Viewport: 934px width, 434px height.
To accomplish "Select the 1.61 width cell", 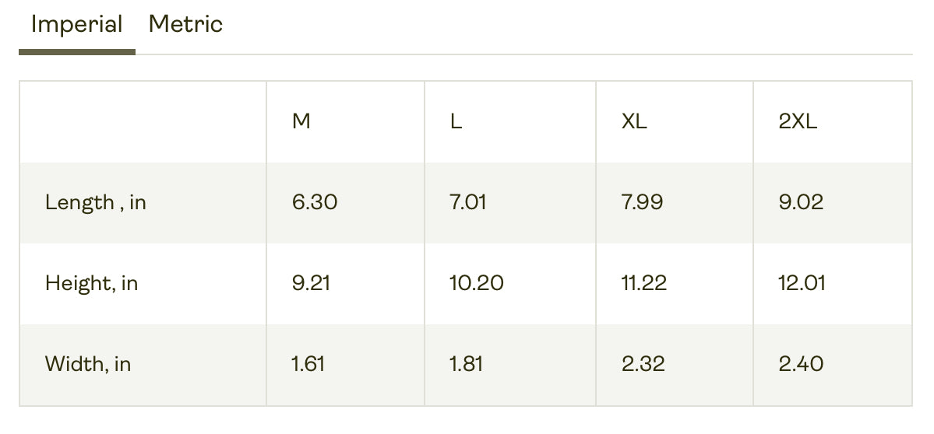I will coord(308,364).
